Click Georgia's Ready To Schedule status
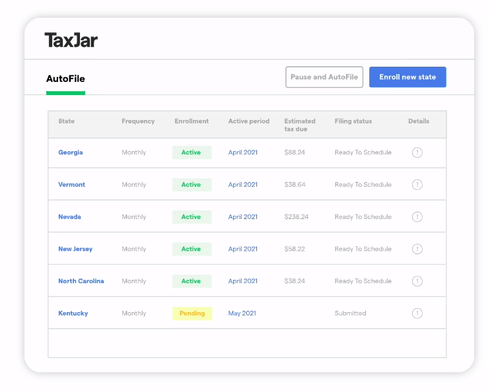 363,152
